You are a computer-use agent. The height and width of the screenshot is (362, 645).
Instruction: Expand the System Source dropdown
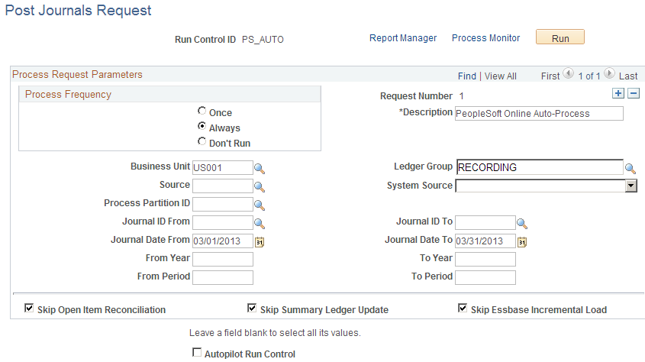(630, 186)
